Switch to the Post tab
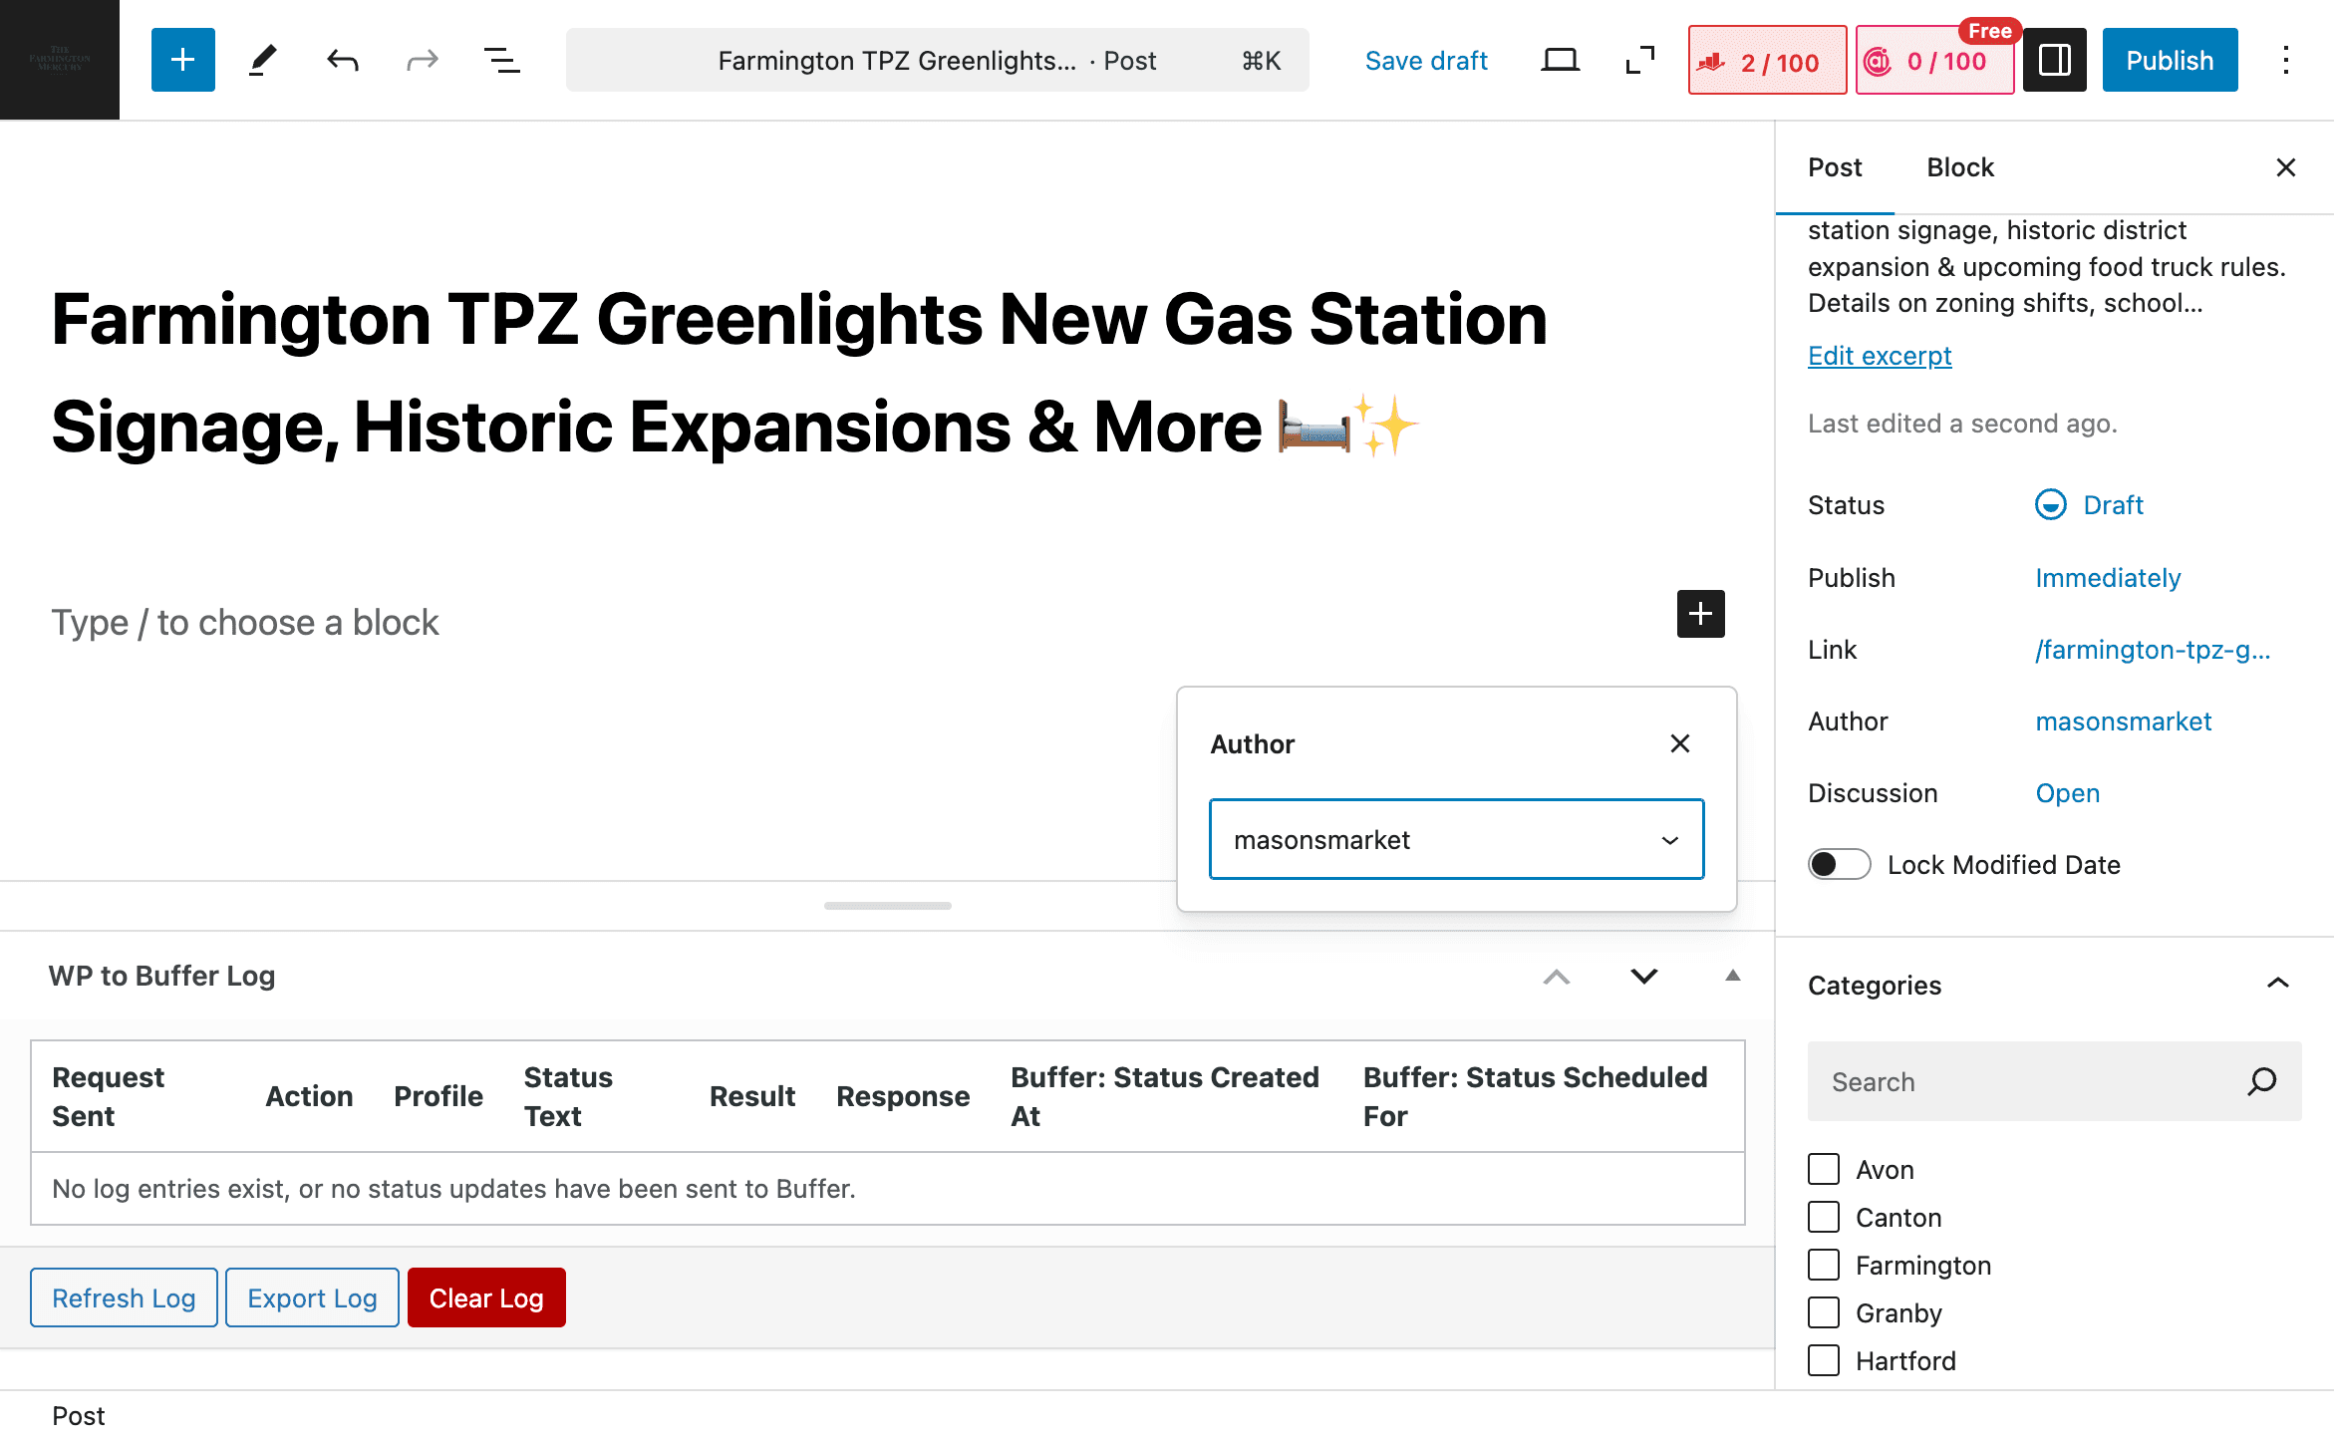This screenshot has height=1439, width=2334. 1835,167
